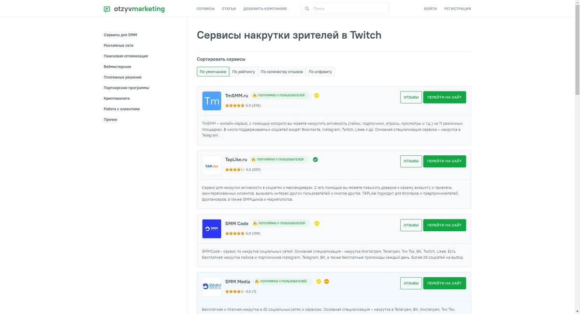Open Добавить компанию in the header

pos(265,9)
